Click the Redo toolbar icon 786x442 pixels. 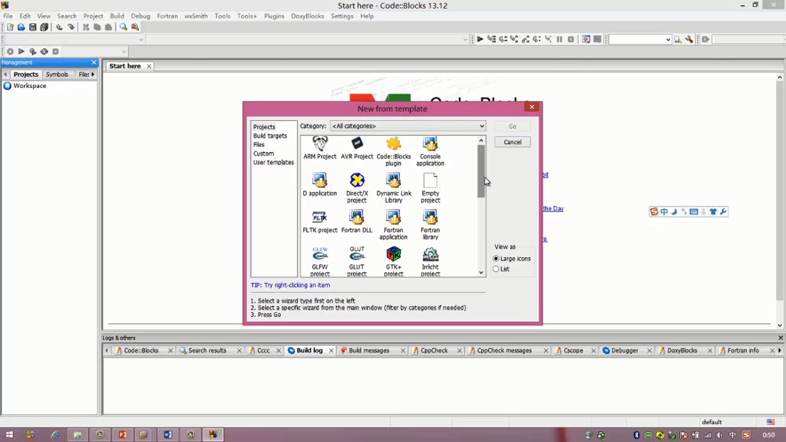[71, 27]
